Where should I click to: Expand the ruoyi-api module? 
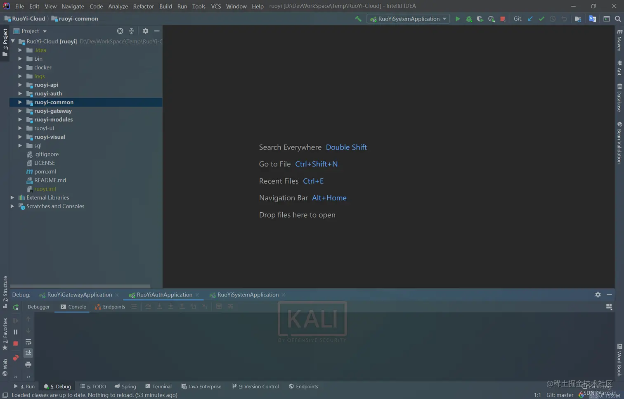point(20,85)
